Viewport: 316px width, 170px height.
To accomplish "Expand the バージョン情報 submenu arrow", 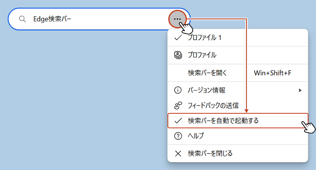I will tap(300, 91).
